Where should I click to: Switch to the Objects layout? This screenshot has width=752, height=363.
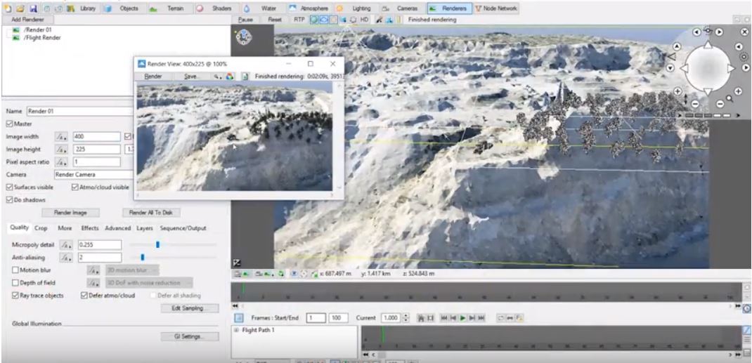pos(123,8)
